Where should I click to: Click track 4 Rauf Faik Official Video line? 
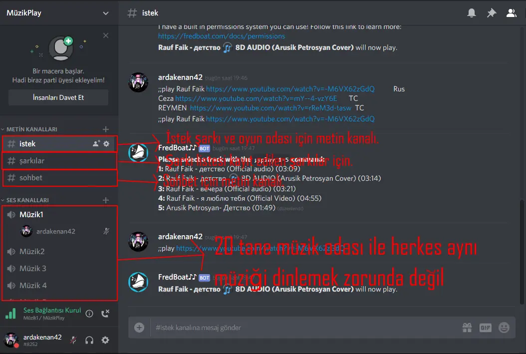point(240,198)
